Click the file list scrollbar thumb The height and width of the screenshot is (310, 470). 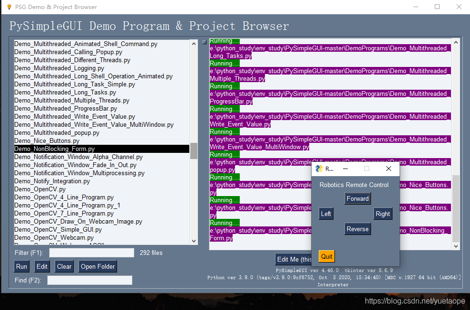click(x=194, y=151)
